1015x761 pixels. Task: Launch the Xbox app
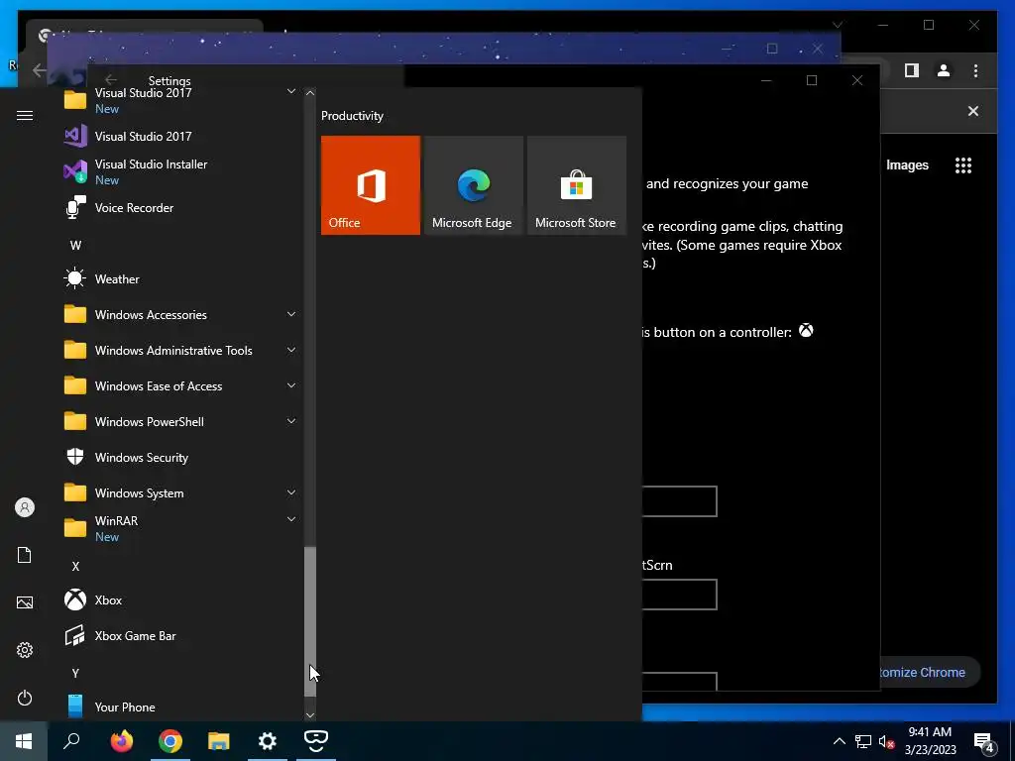(108, 599)
